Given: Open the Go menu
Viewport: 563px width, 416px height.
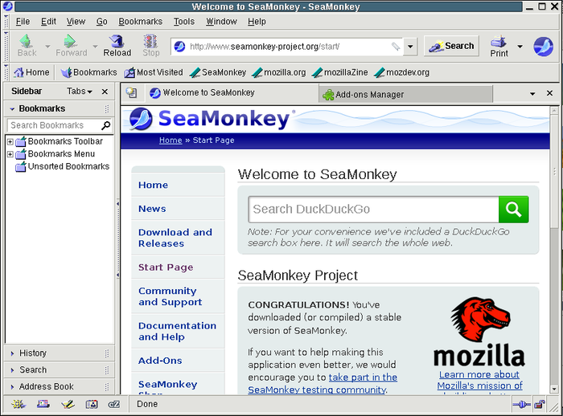Looking at the screenshot, I should pyautogui.click(x=101, y=22).
